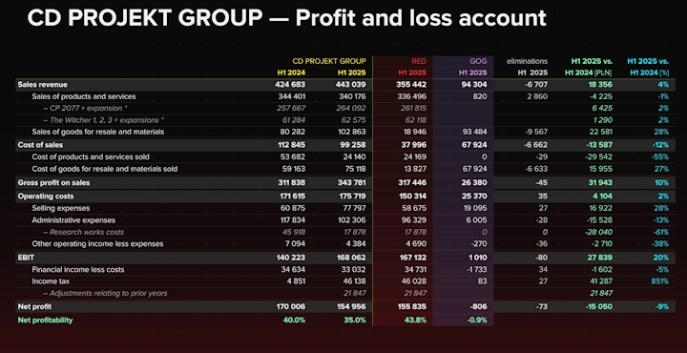
Task: Select the 'Net profit' row label
Action: pos(34,306)
